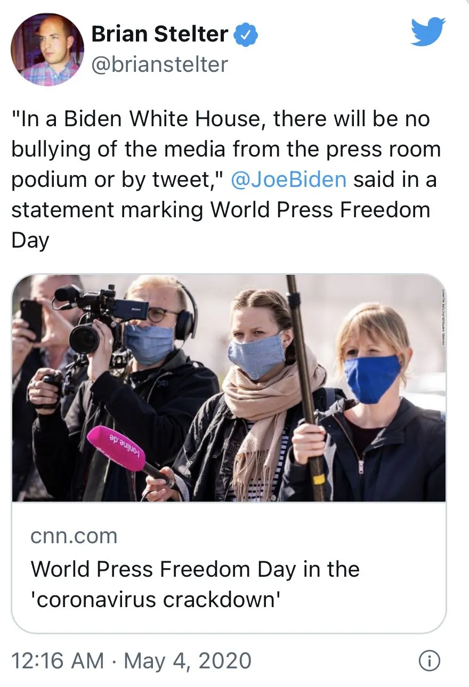Open the @JoeBiden mention link

pos(289,179)
